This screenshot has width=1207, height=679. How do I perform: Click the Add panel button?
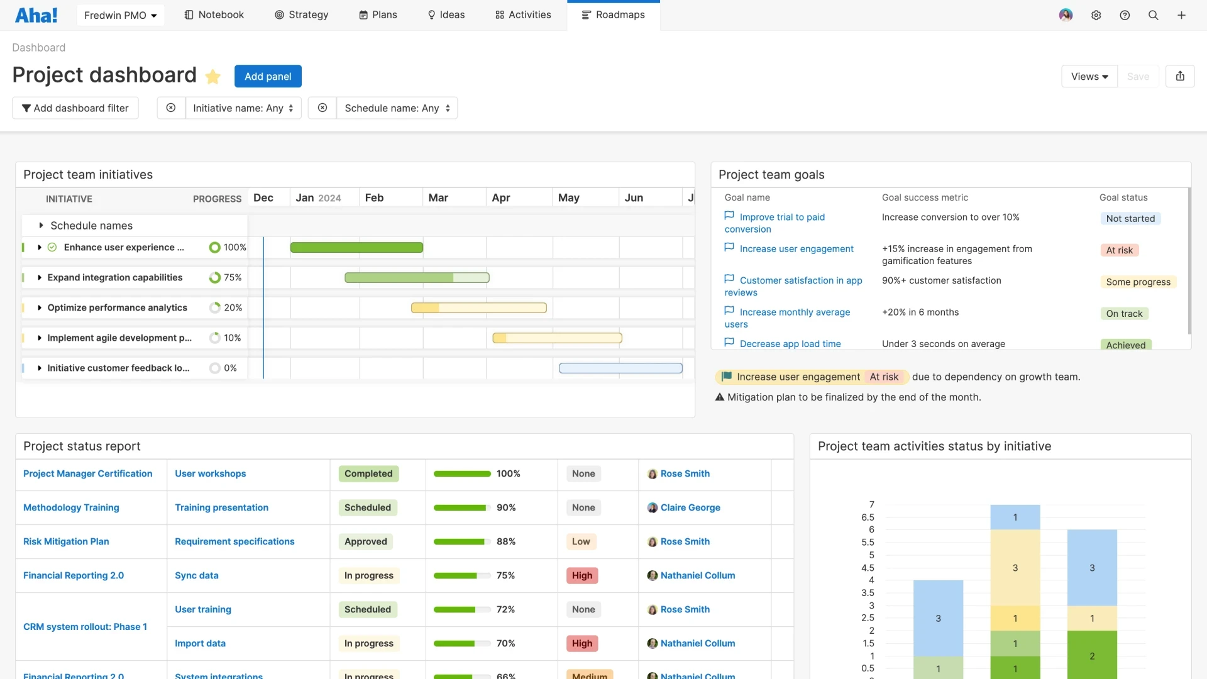point(267,76)
